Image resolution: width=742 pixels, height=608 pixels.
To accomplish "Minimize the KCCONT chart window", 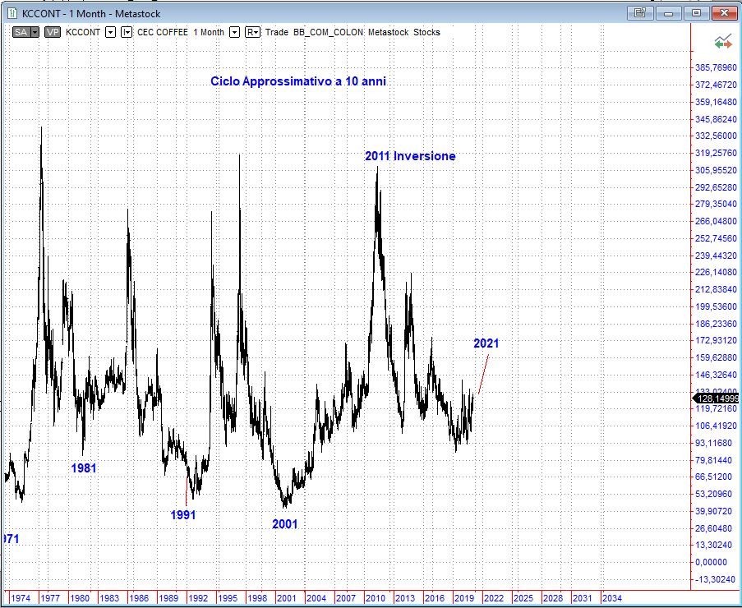I will click(669, 13).
